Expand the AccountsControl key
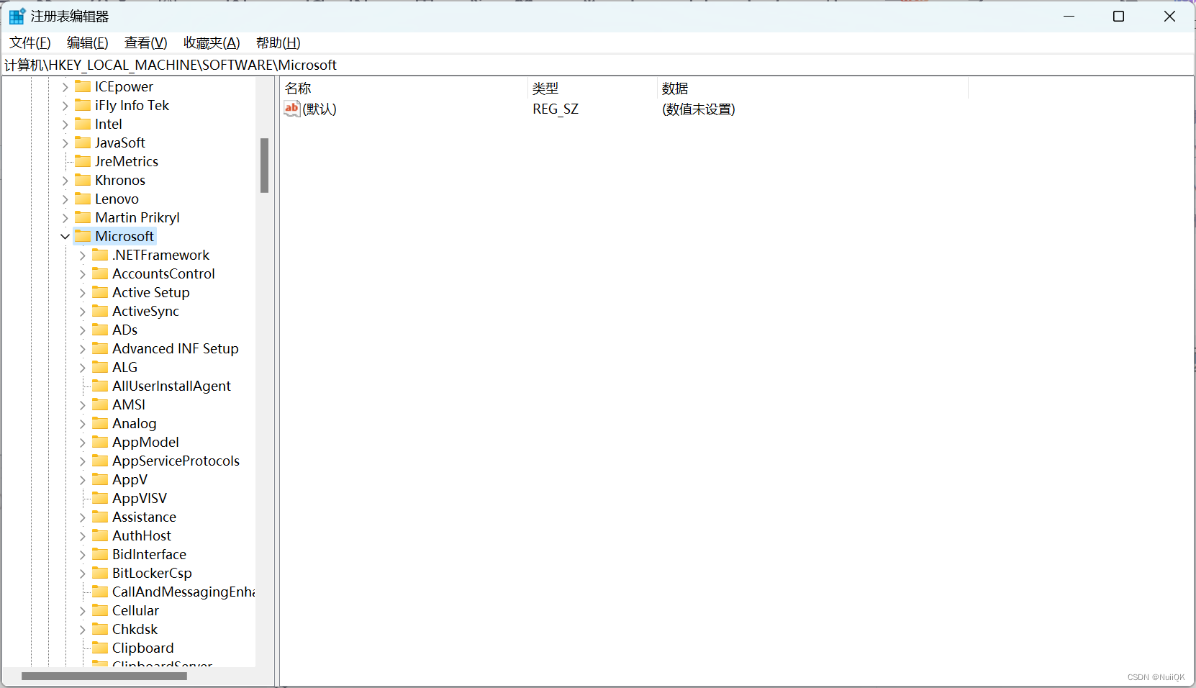1196x688 pixels. (x=82, y=273)
